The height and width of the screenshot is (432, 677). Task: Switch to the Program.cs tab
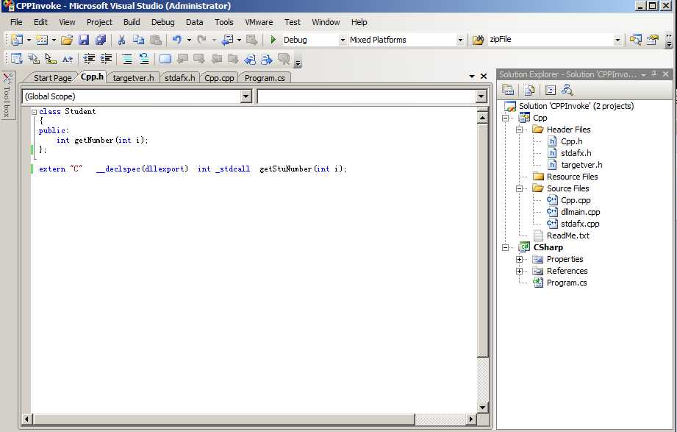pos(265,78)
